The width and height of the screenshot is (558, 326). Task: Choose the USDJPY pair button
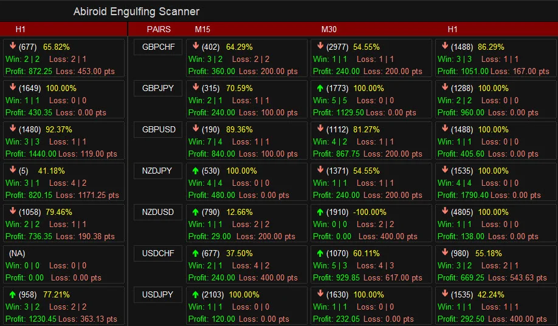pos(157,295)
